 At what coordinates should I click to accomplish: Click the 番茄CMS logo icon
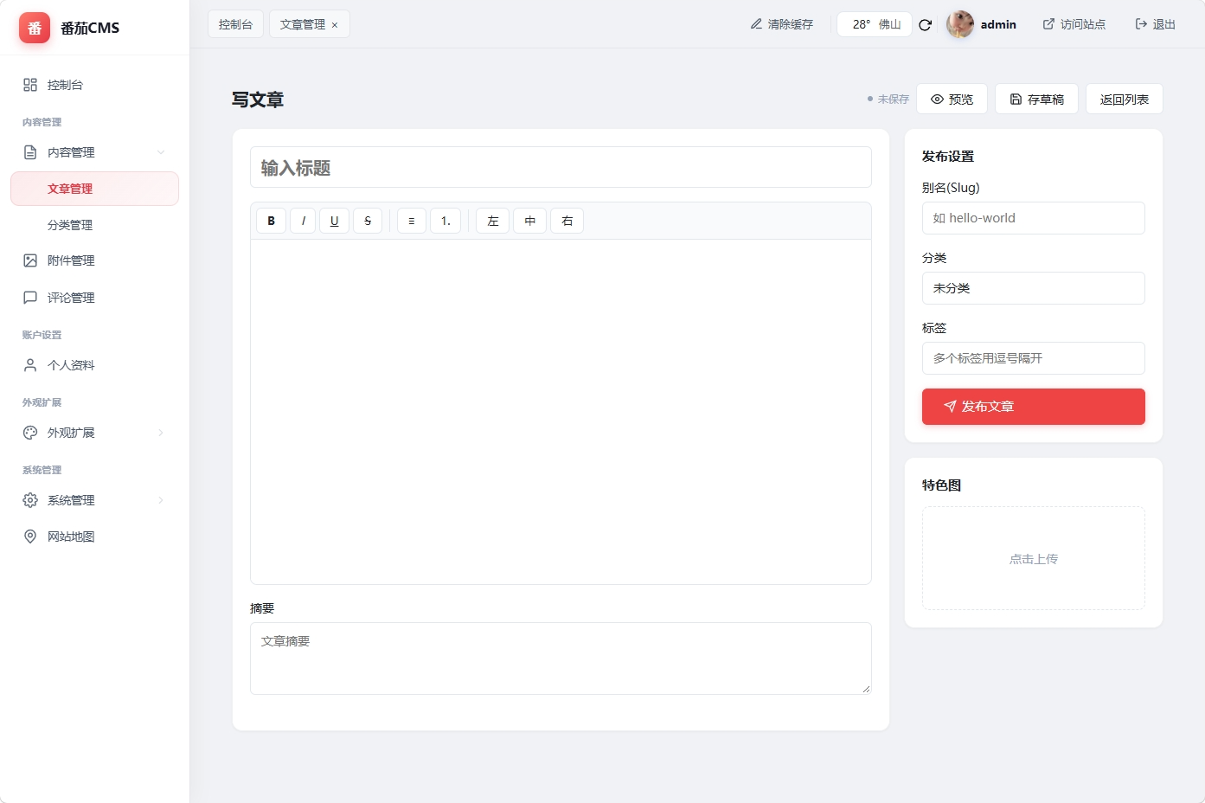pyautogui.click(x=35, y=28)
